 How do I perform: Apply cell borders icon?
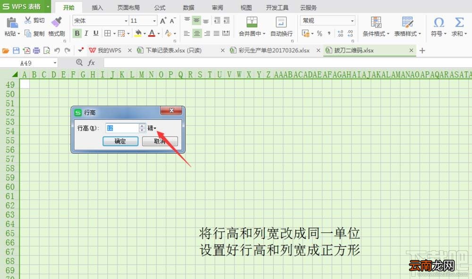click(108, 33)
